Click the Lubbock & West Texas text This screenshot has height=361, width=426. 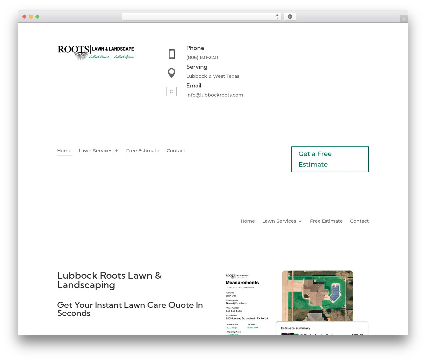(213, 76)
